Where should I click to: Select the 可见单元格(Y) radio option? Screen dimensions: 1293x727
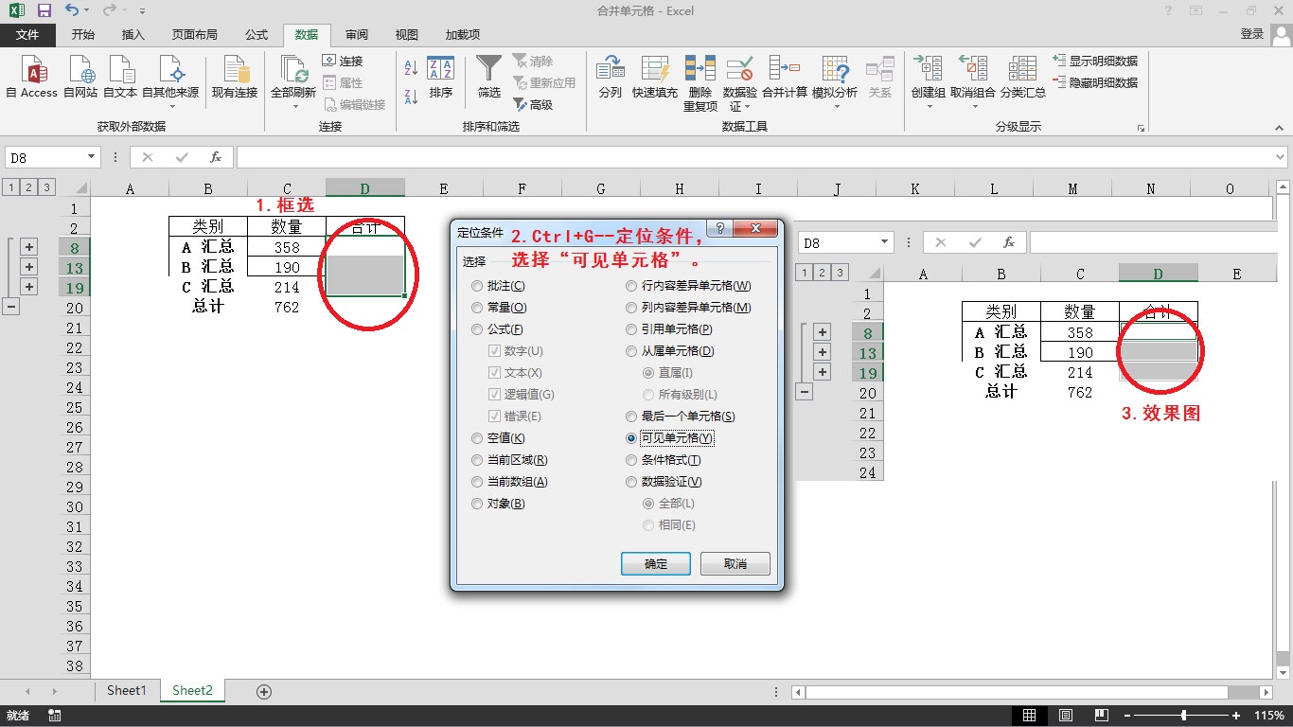[x=670, y=438]
